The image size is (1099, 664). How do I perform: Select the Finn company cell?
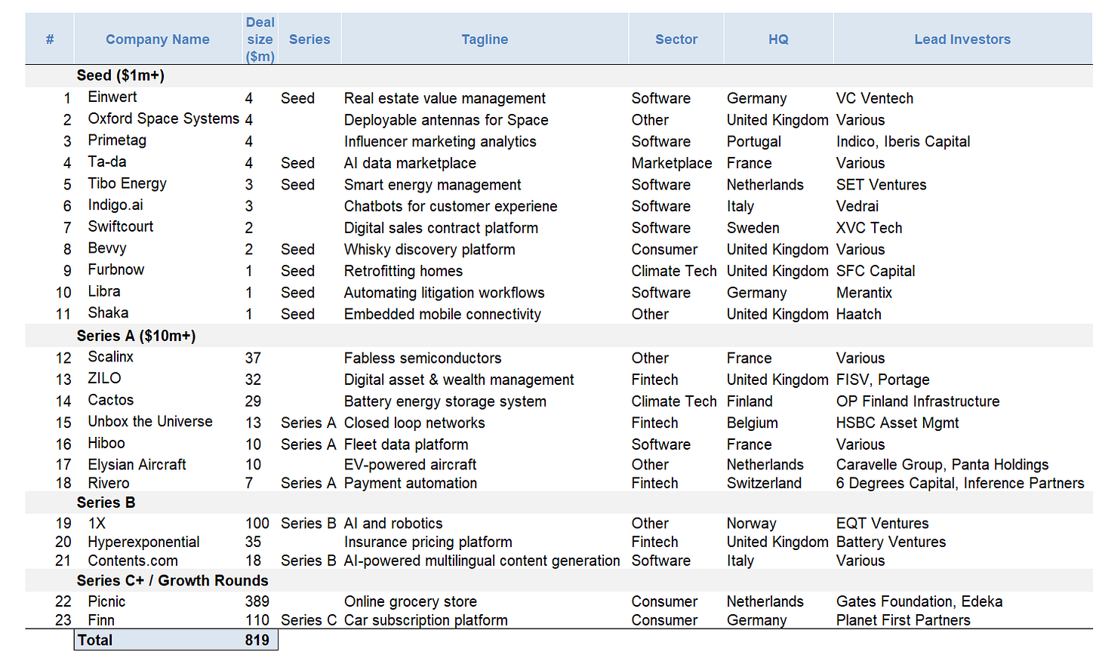(x=101, y=620)
